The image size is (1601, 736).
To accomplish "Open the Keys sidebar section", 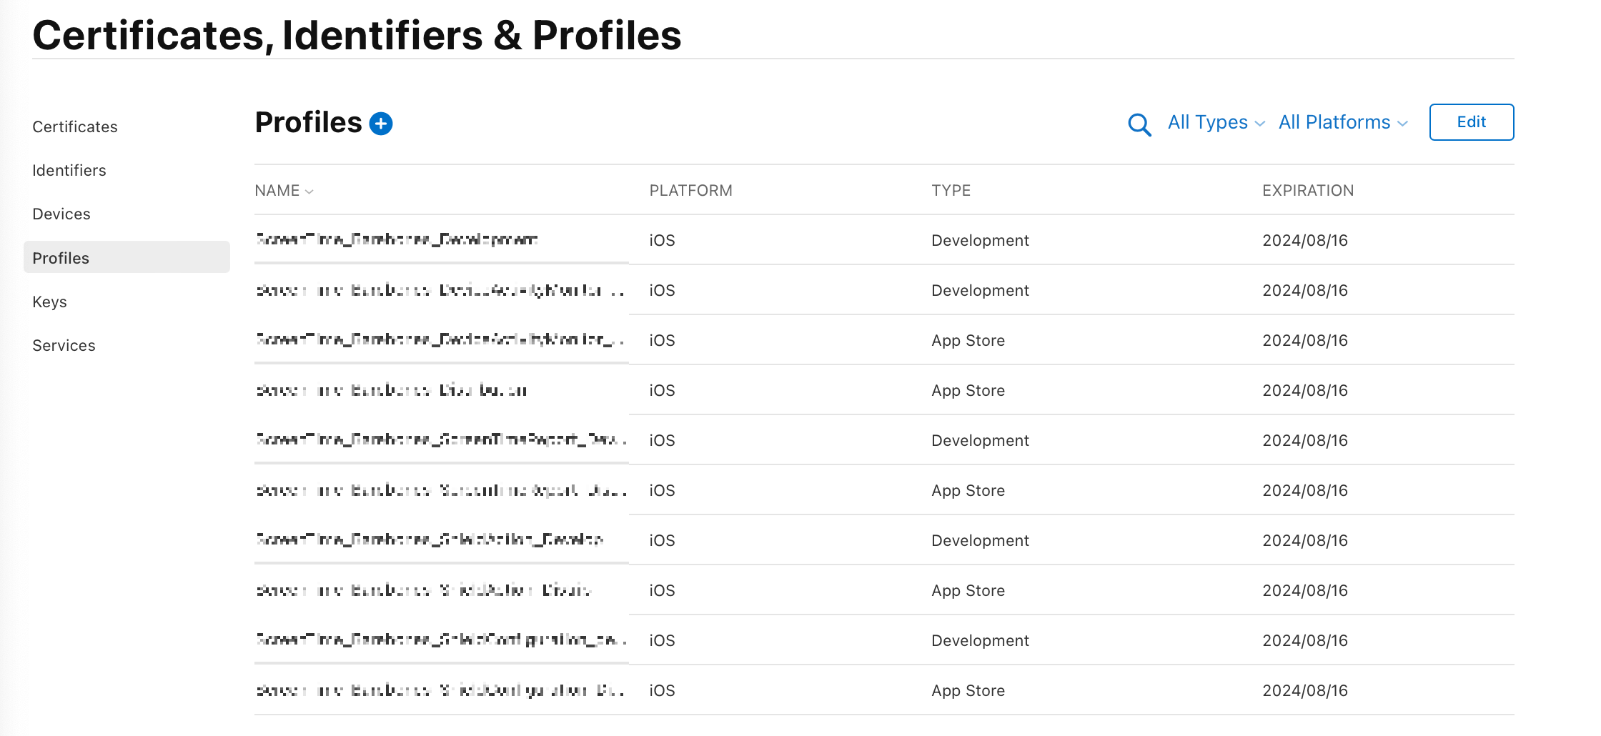I will 49,302.
